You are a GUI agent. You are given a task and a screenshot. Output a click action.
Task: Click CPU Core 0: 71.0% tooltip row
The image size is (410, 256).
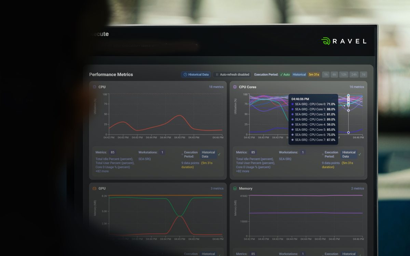pos(313,104)
